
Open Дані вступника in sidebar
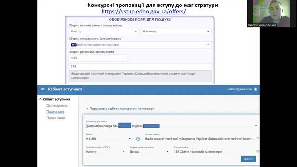[57, 105]
